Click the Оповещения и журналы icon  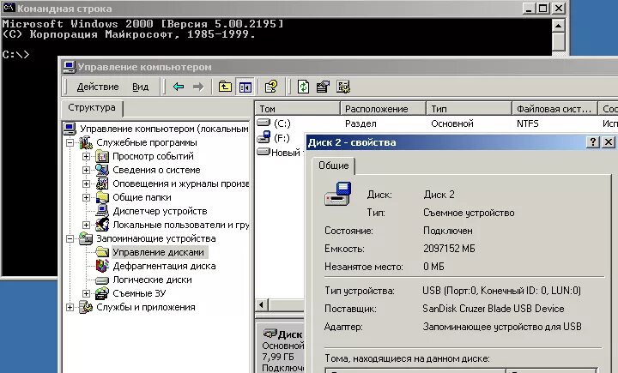pos(102,184)
